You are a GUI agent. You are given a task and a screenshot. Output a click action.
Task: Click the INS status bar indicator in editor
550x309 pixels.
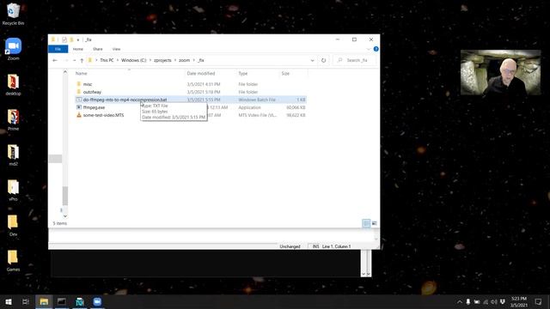pyautogui.click(x=315, y=246)
